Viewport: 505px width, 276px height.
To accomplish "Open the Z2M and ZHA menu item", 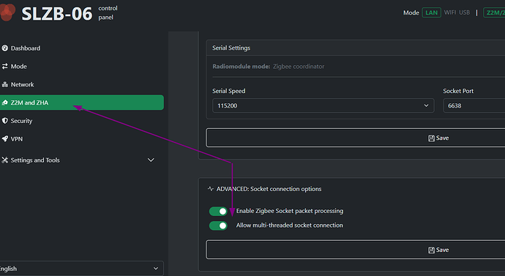I will point(82,102).
